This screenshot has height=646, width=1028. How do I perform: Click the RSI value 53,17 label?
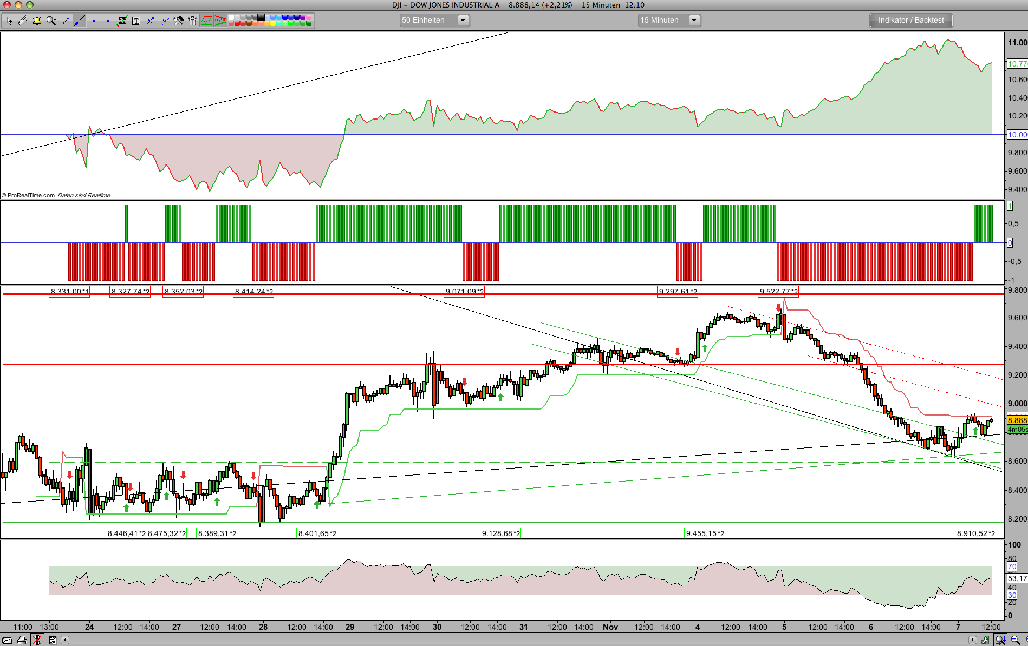(x=1017, y=578)
